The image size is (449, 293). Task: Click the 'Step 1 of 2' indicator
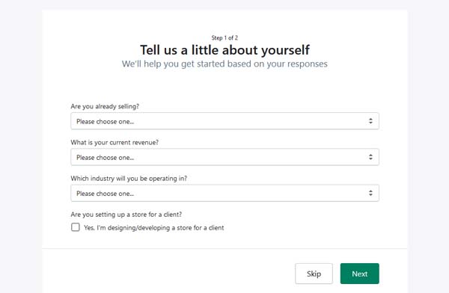224,38
